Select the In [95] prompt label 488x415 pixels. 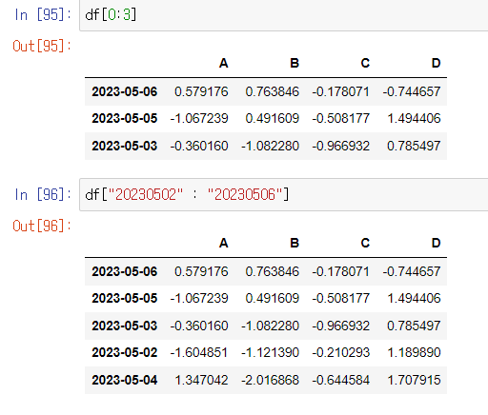(x=43, y=14)
